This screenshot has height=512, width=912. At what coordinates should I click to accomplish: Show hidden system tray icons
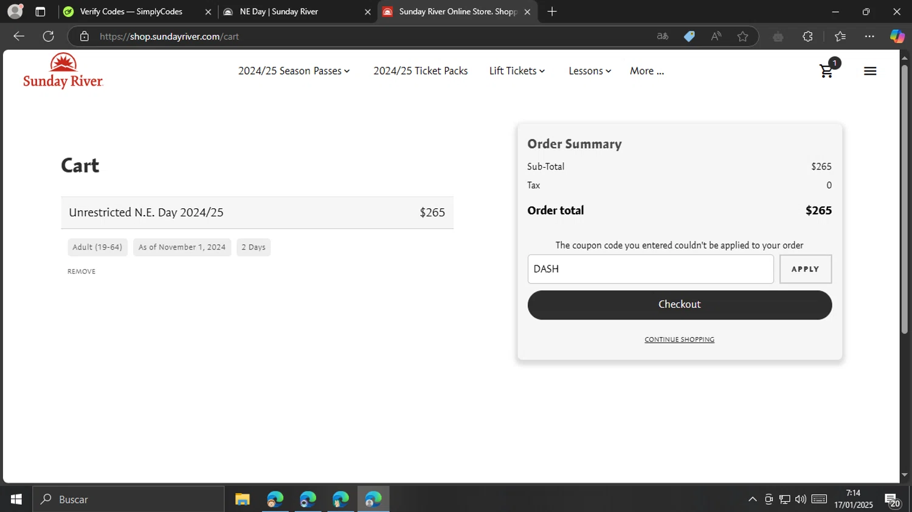753,499
